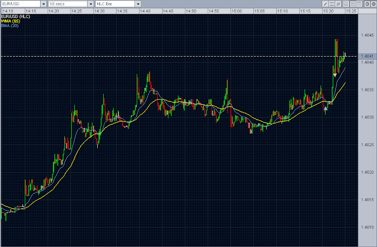This screenshot has height=247, width=377.
Task: Open the 10 secs timeframe dropdown arrow
Action: click(91, 4)
